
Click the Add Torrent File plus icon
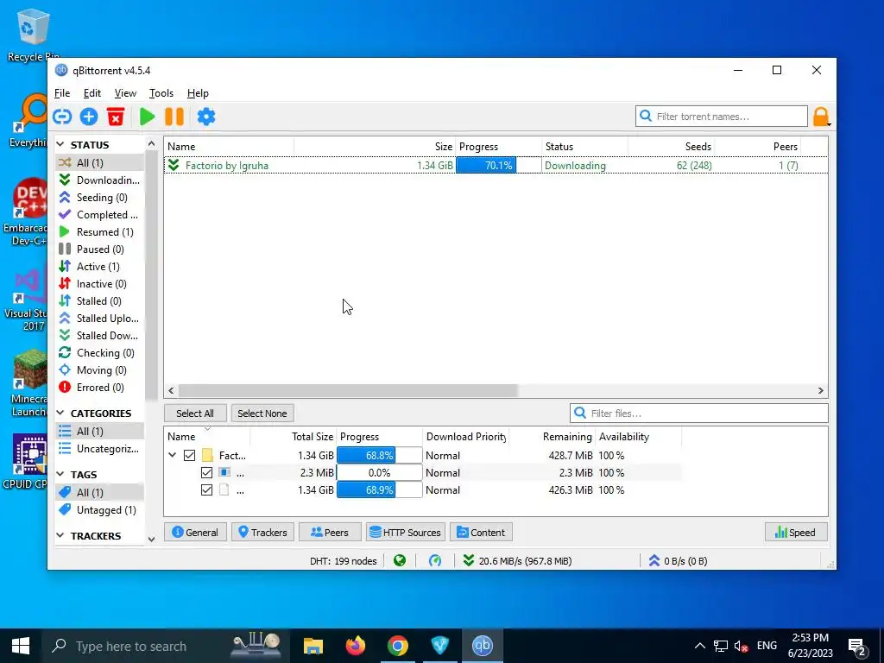click(x=89, y=117)
